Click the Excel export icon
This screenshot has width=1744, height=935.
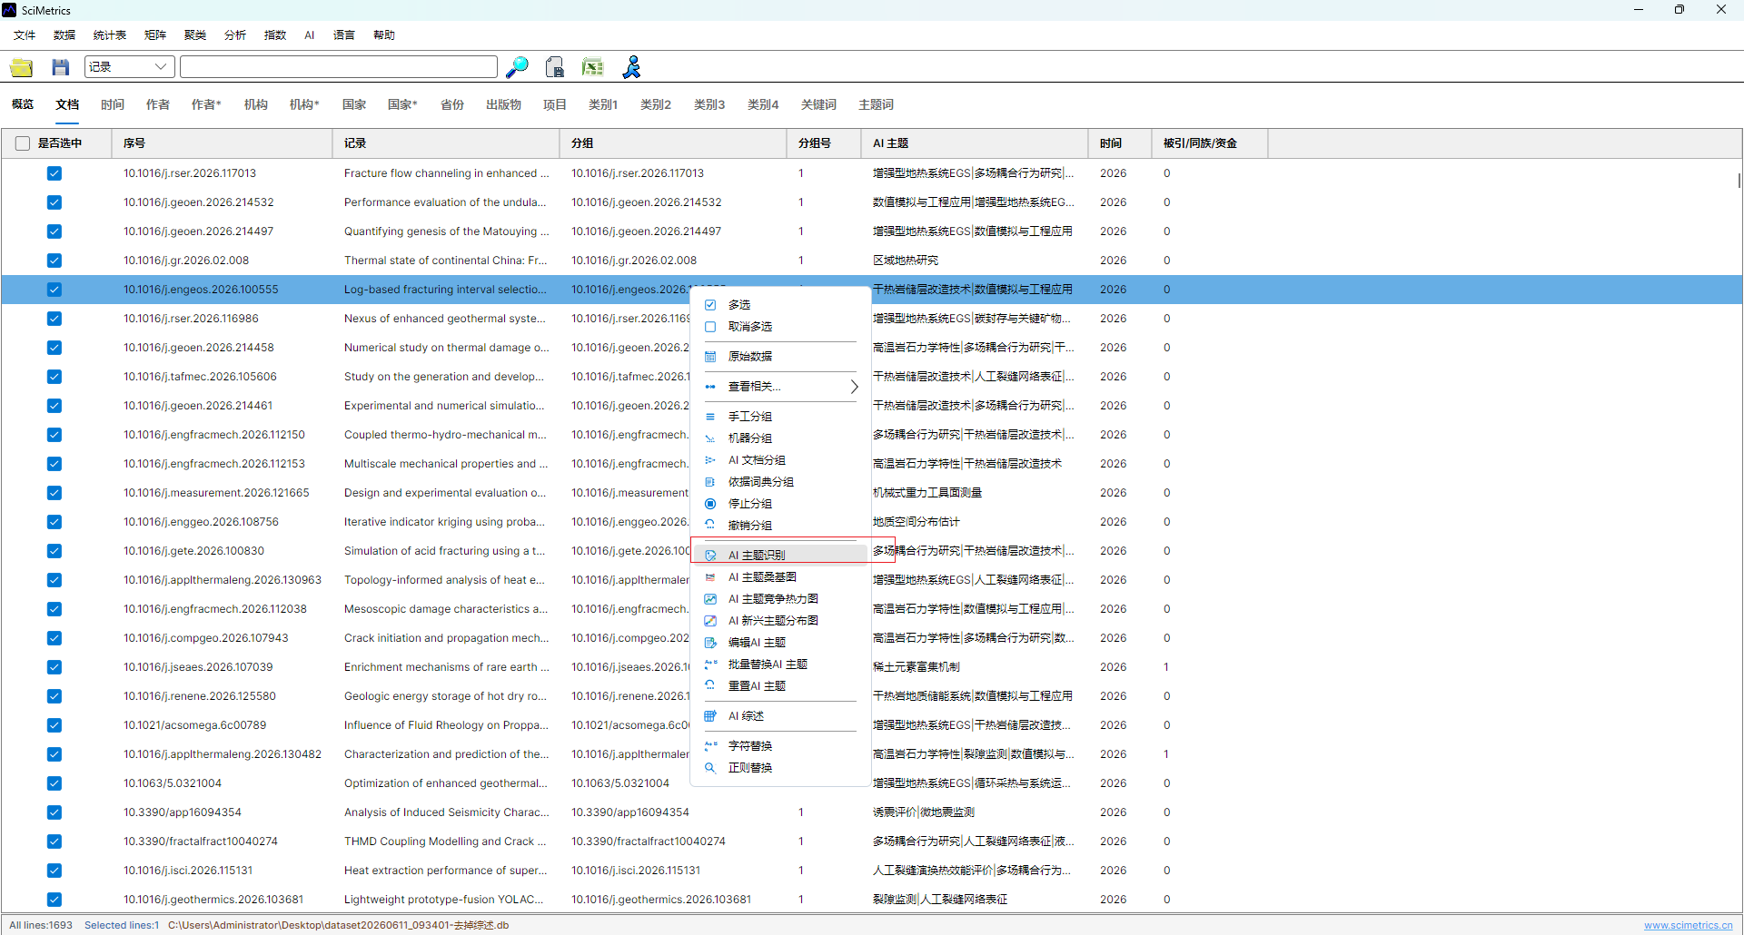[593, 67]
